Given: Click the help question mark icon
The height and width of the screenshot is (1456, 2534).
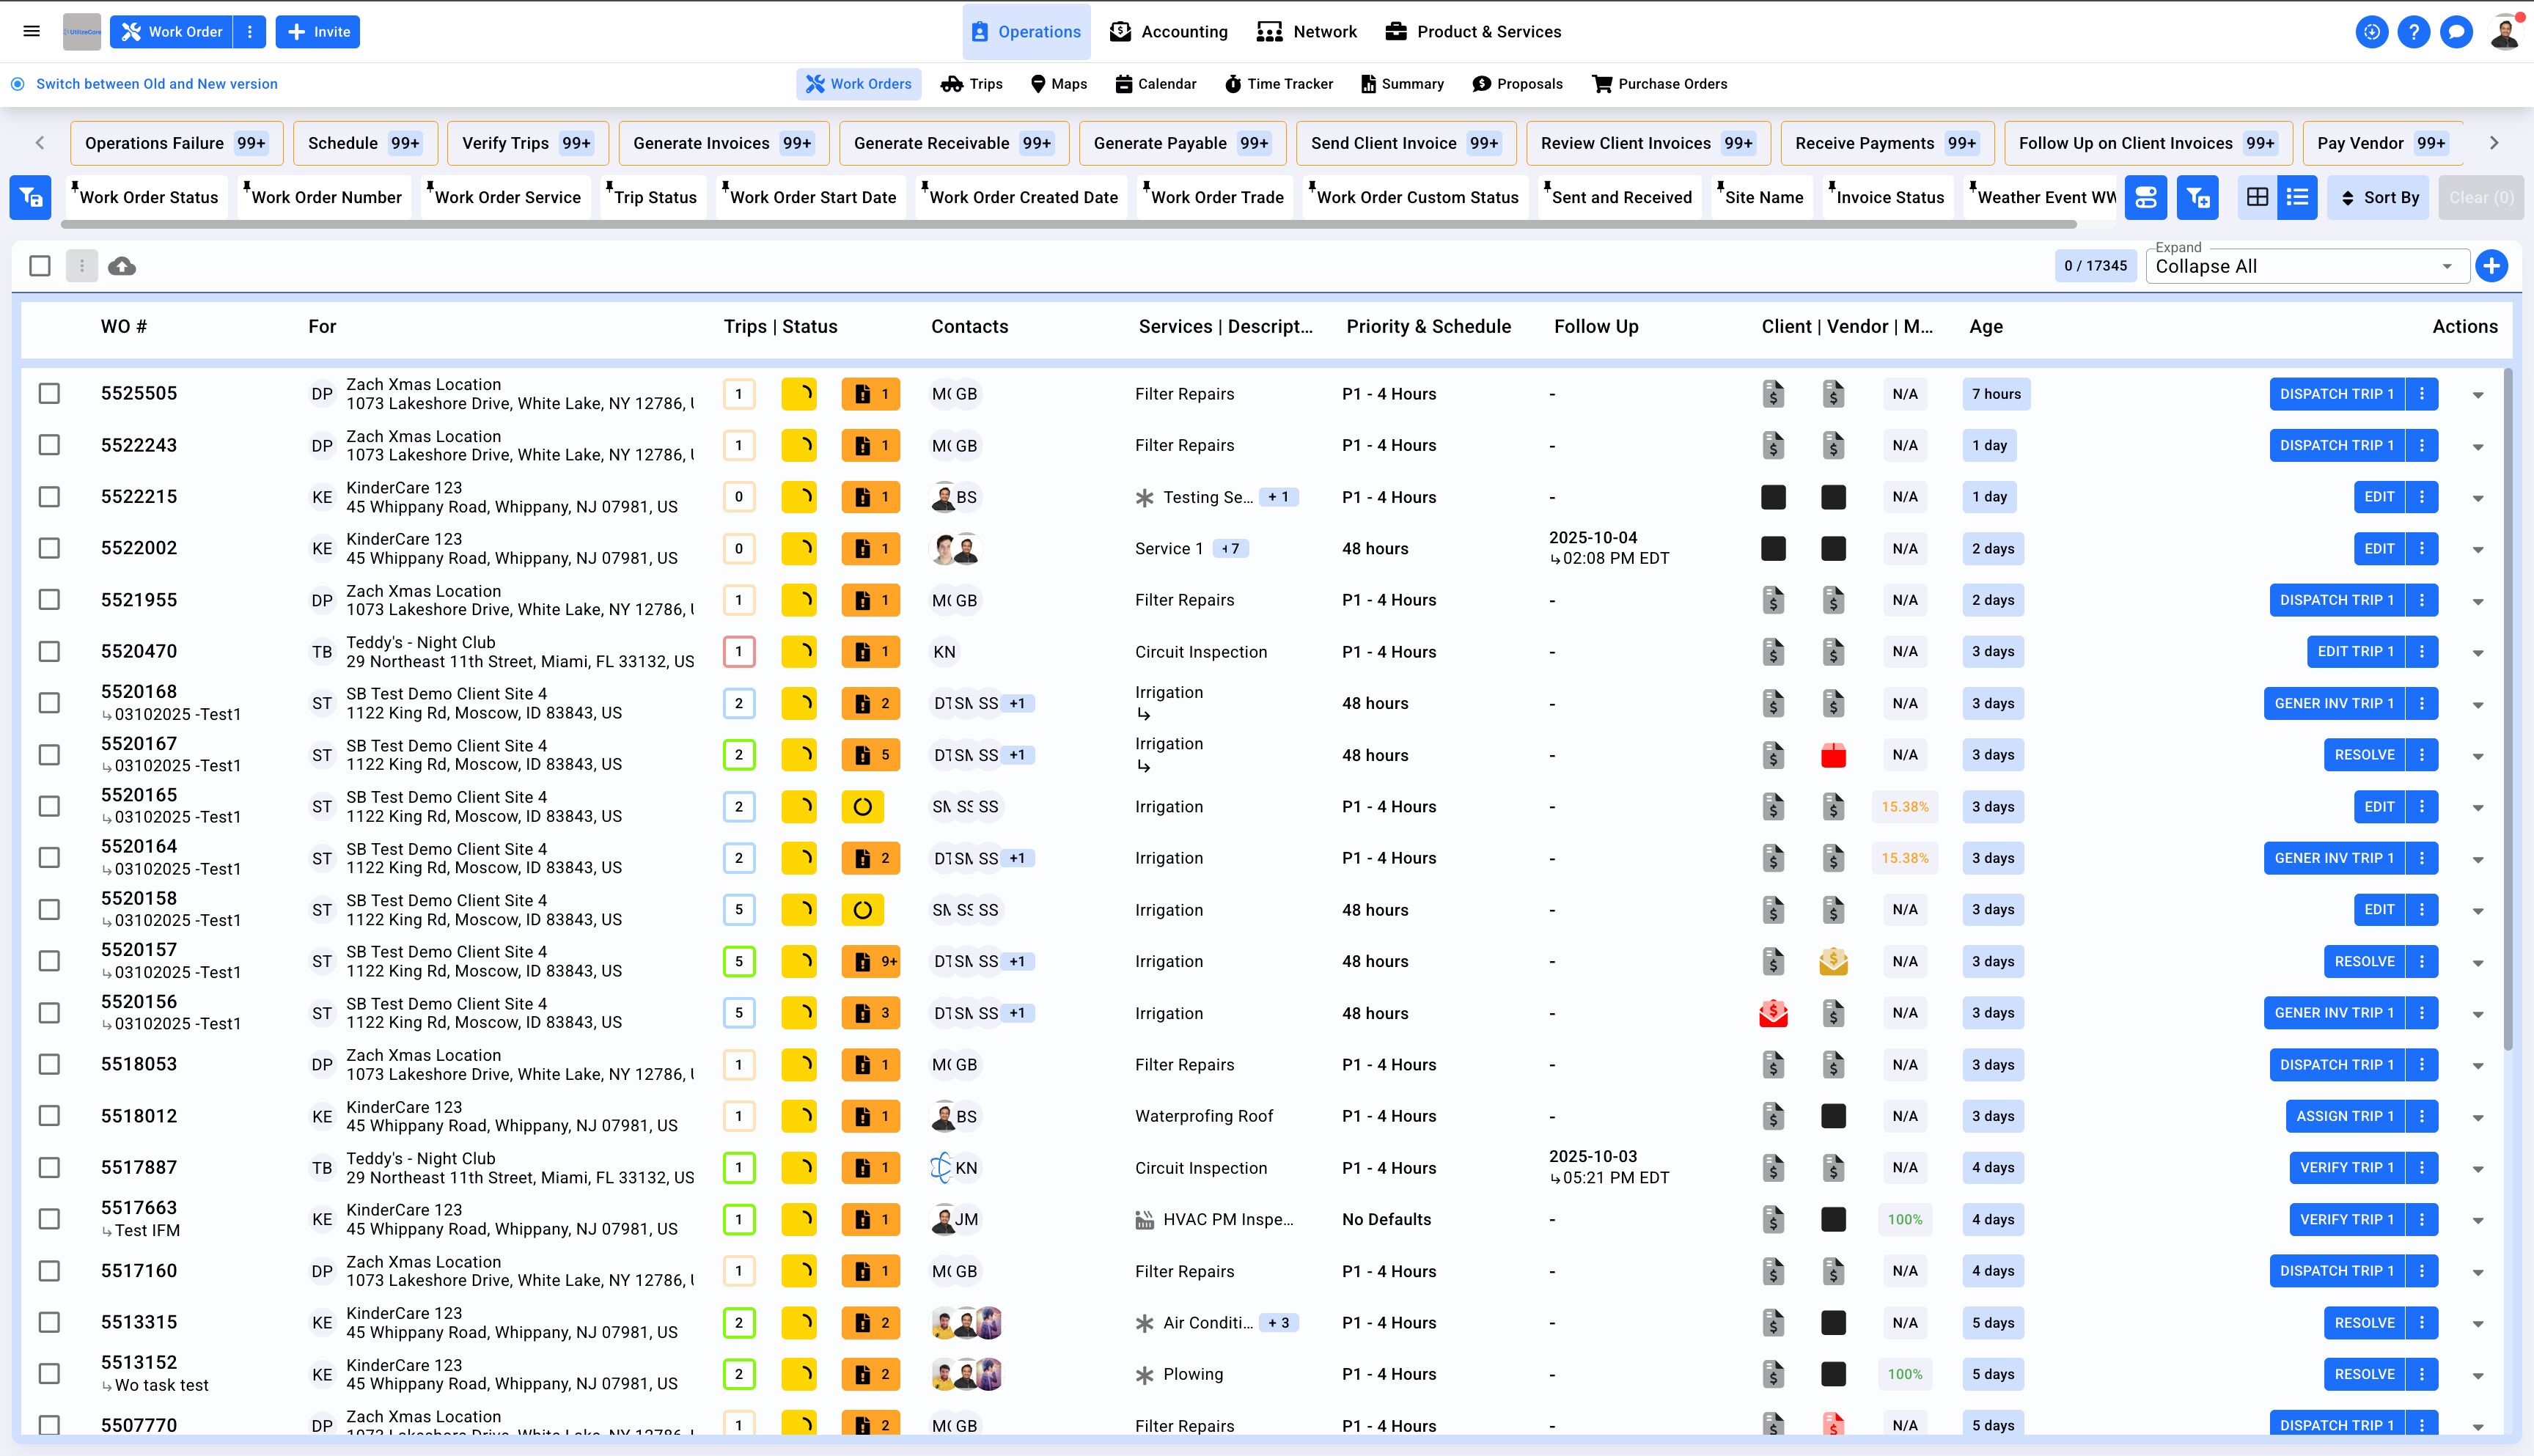Looking at the screenshot, I should click(x=2413, y=32).
